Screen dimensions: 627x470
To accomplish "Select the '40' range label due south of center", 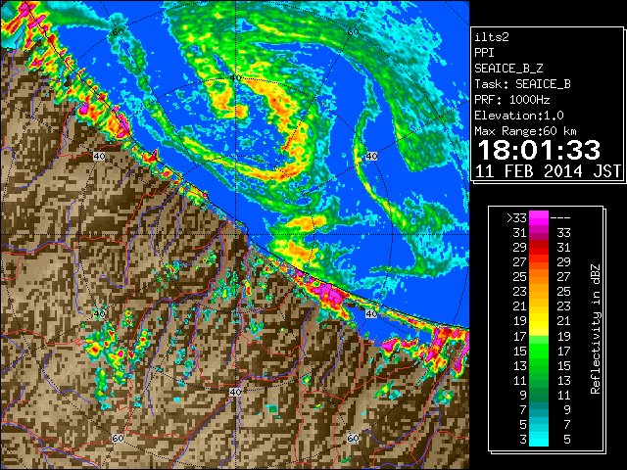I will [235, 392].
